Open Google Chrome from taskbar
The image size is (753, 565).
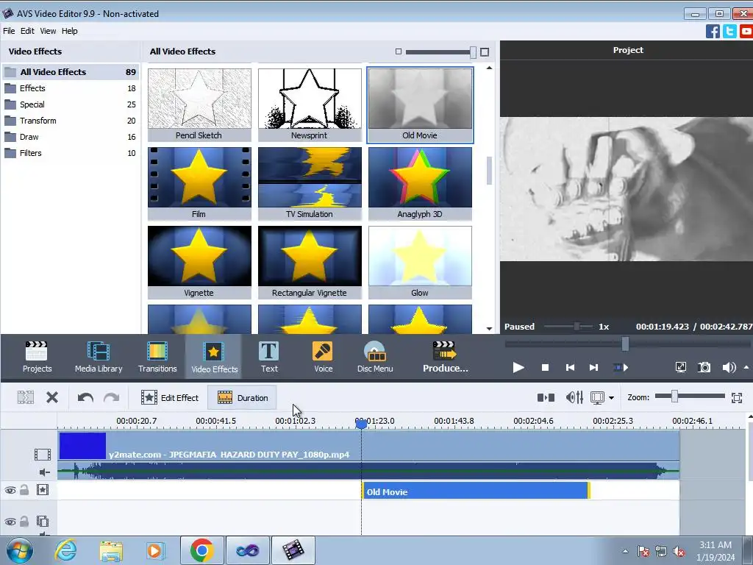coord(201,550)
